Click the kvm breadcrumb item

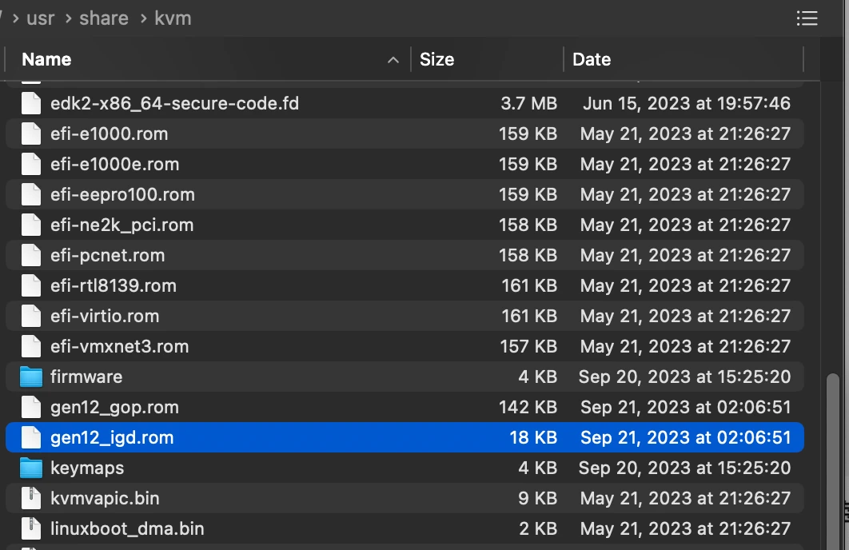[173, 18]
